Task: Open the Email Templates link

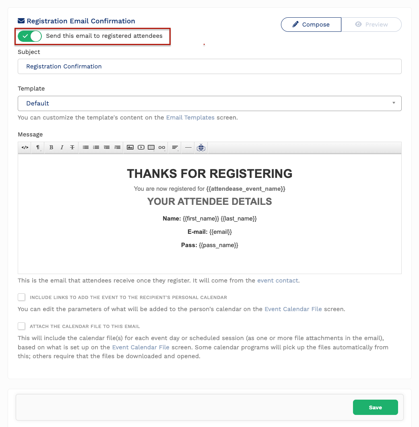Action: (190, 118)
